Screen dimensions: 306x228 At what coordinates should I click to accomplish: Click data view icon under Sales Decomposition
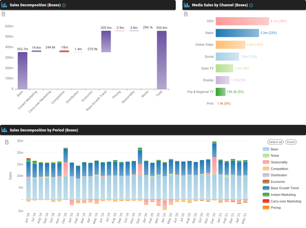pyautogui.click(x=3, y=14)
